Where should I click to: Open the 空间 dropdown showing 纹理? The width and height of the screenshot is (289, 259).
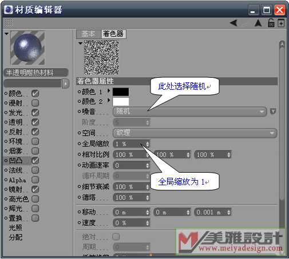[195, 133]
